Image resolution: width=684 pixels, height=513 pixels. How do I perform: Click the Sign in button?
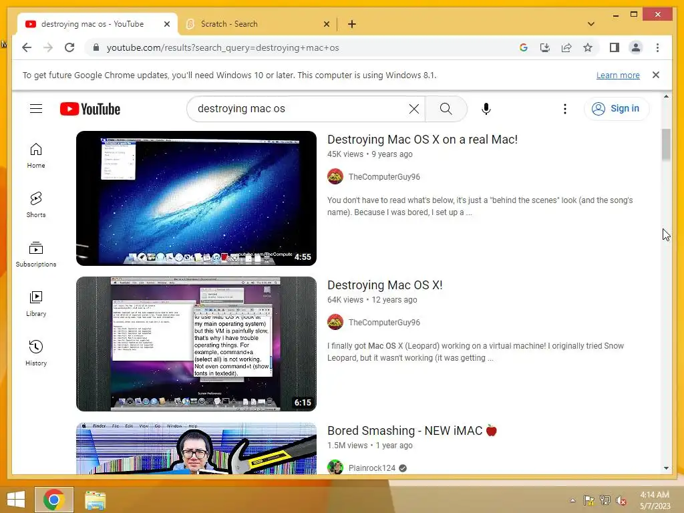pos(616,109)
